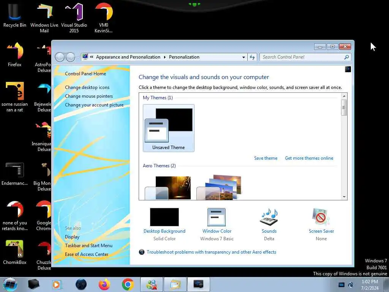This screenshot has height=292, width=389.
Task: Click the search magnifier icon
Action: pyautogui.click(x=346, y=57)
